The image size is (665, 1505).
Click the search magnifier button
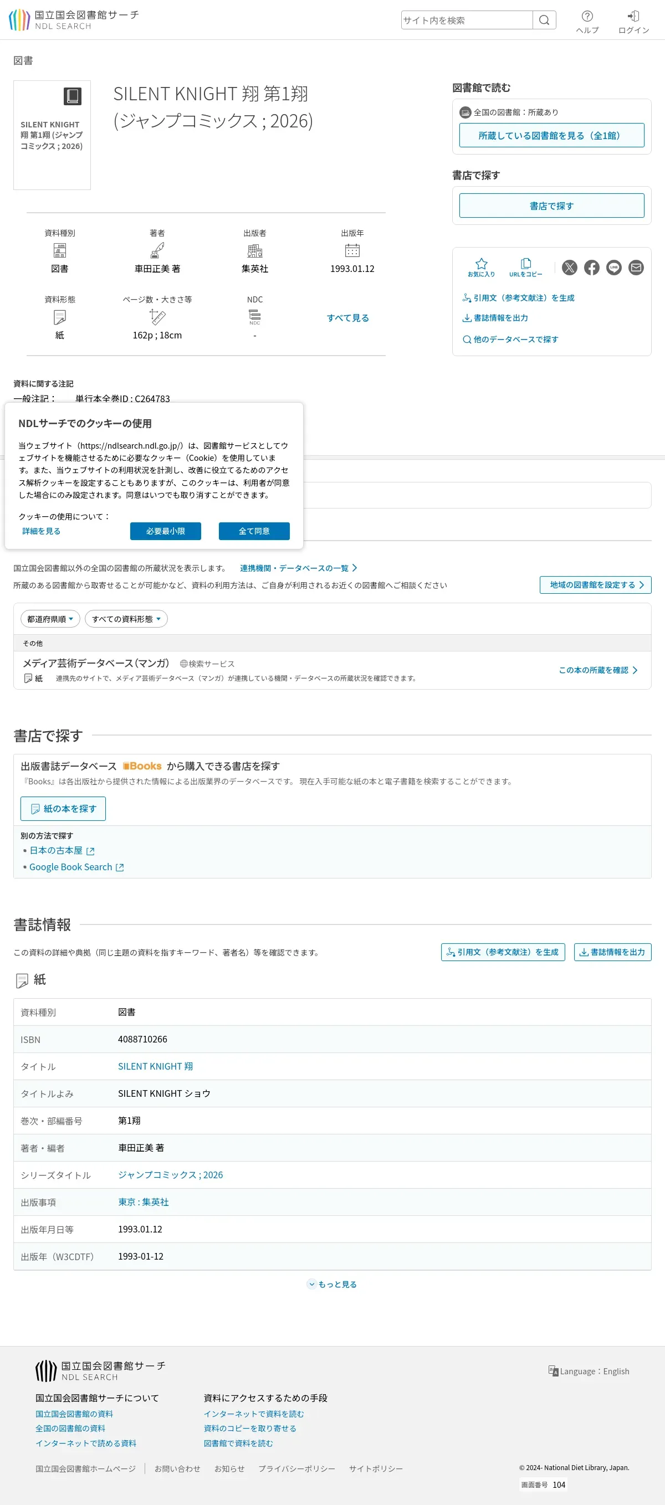point(544,20)
